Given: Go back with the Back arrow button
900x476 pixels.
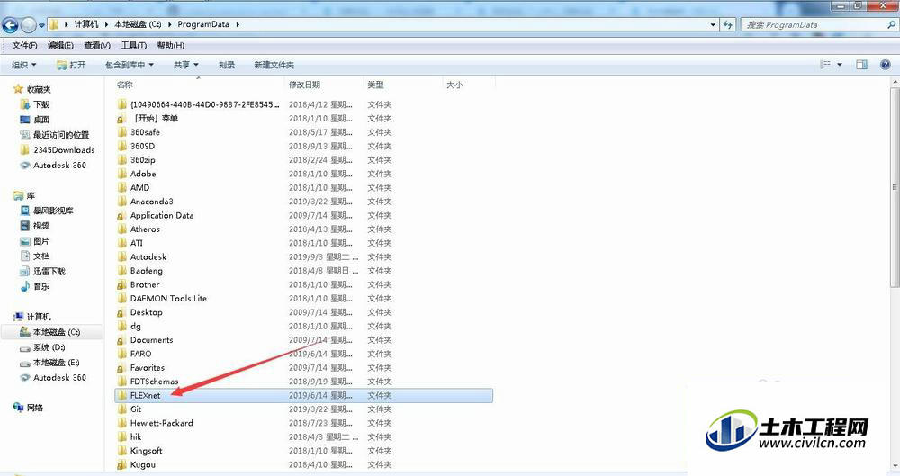Looking at the screenshot, I should [10, 25].
